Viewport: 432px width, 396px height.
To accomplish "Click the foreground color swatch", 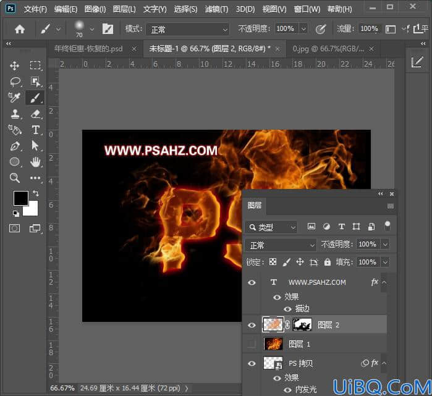I will (21, 198).
